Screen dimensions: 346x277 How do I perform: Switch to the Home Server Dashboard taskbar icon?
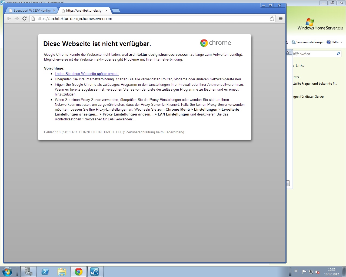(x=95, y=272)
